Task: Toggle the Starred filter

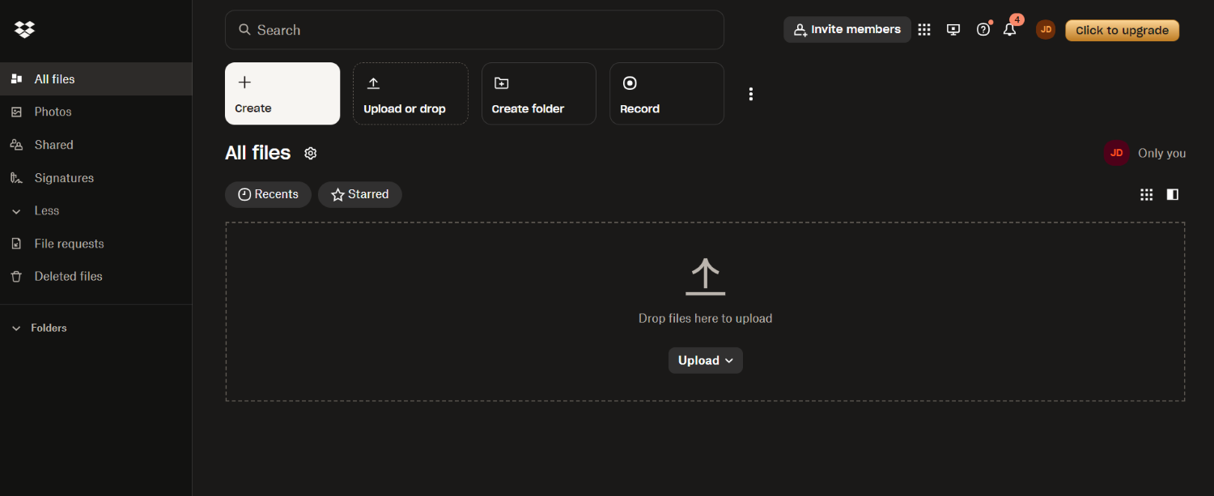Action: 359,194
